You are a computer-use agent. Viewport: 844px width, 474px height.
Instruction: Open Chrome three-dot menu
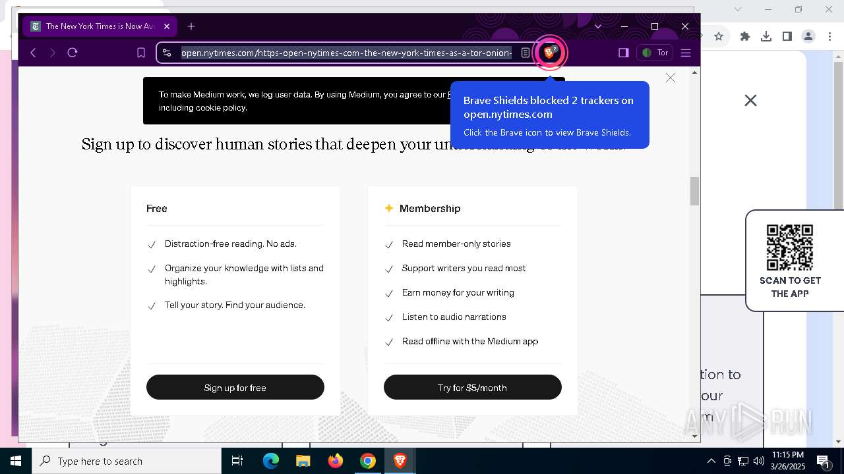[829, 36]
